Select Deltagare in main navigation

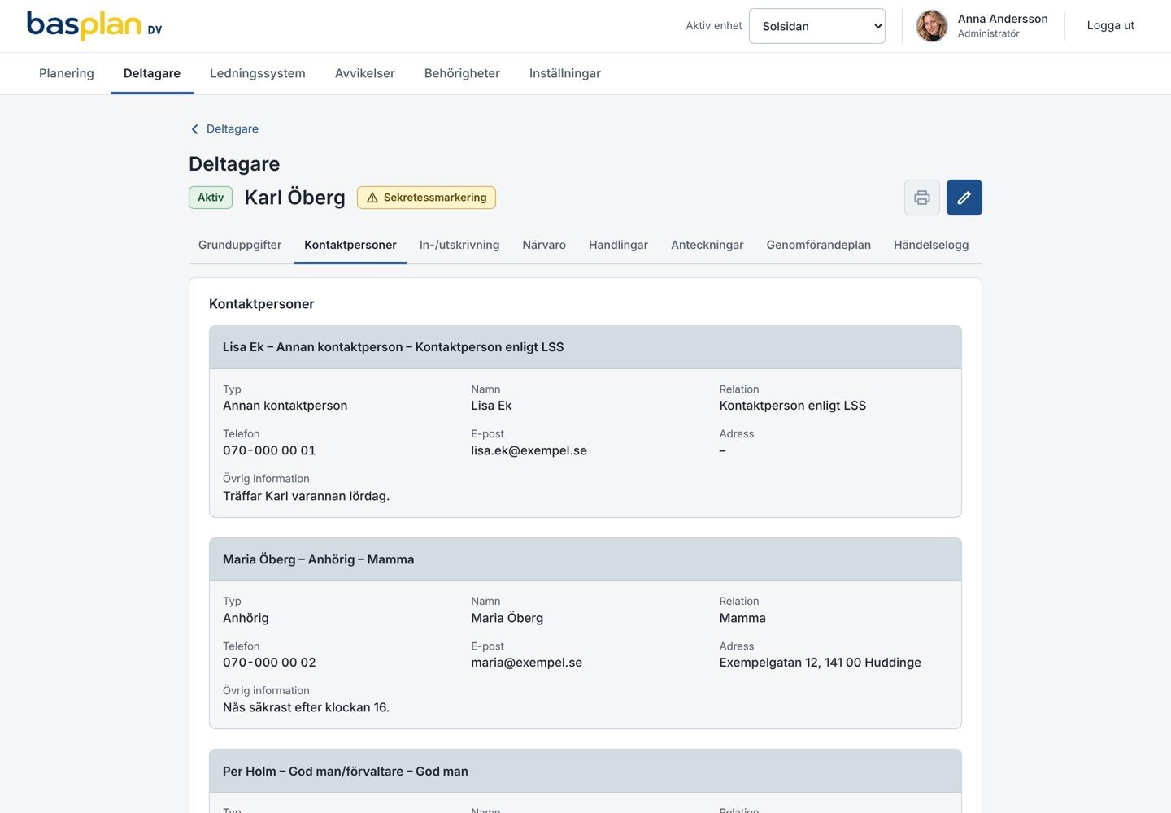152,73
